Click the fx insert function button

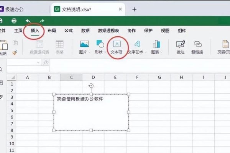click(x=46, y=62)
